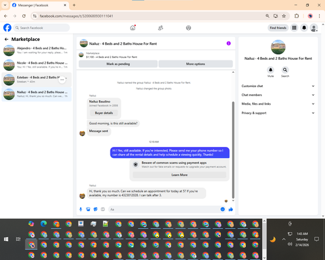The height and width of the screenshot is (260, 325).
Task: Bookmark this page with the star
Action: coord(284,16)
